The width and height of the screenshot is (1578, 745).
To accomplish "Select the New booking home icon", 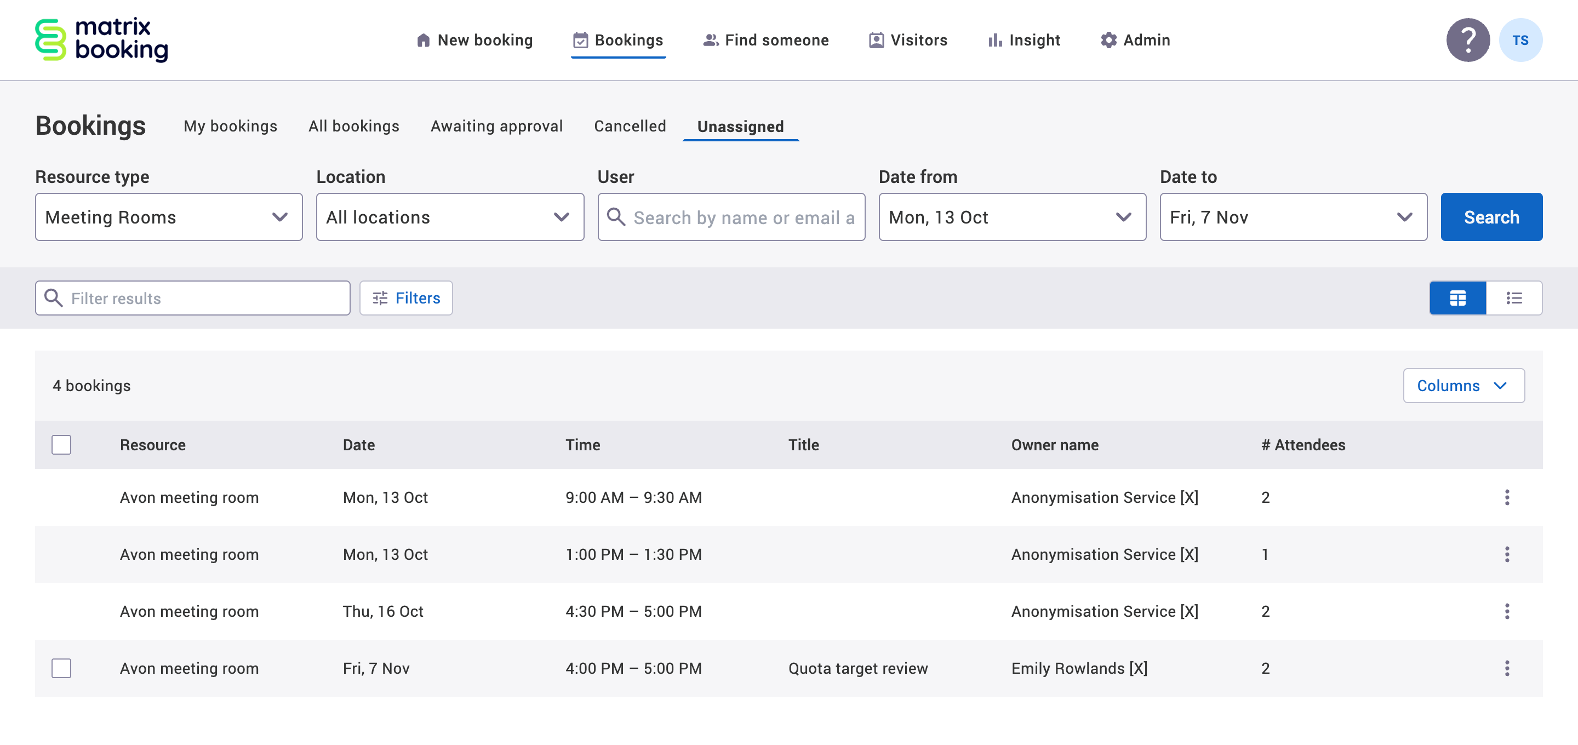I will click(x=424, y=39).
